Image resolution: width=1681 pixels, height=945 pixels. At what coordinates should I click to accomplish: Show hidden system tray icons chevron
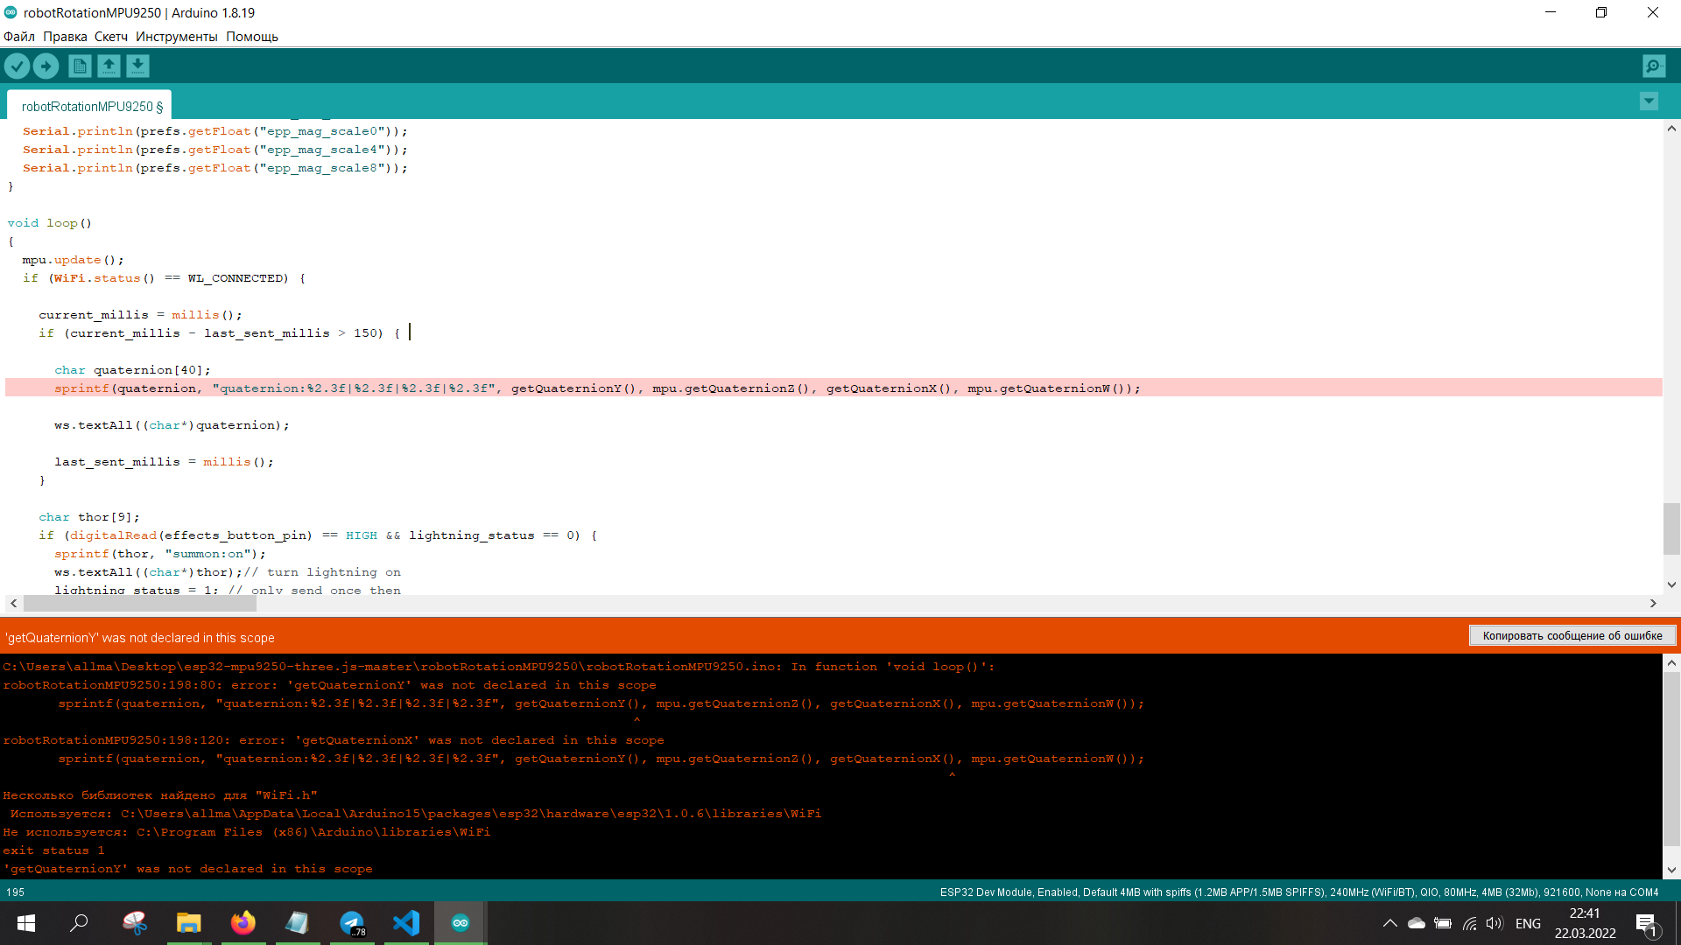click(1389, 923)
